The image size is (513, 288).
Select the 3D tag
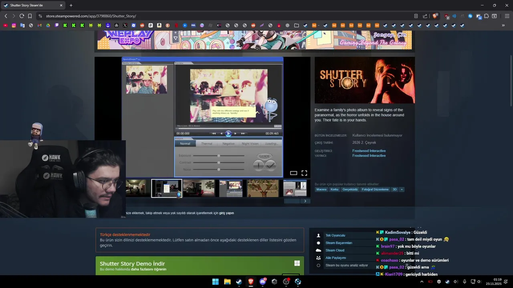coord(394,189)
